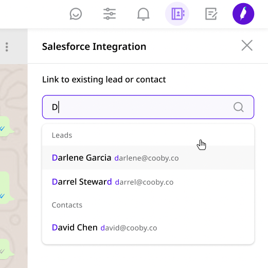268x268 pixels.
Task: Click the darlene@cooby.co email text
Action: pos(147,158)
